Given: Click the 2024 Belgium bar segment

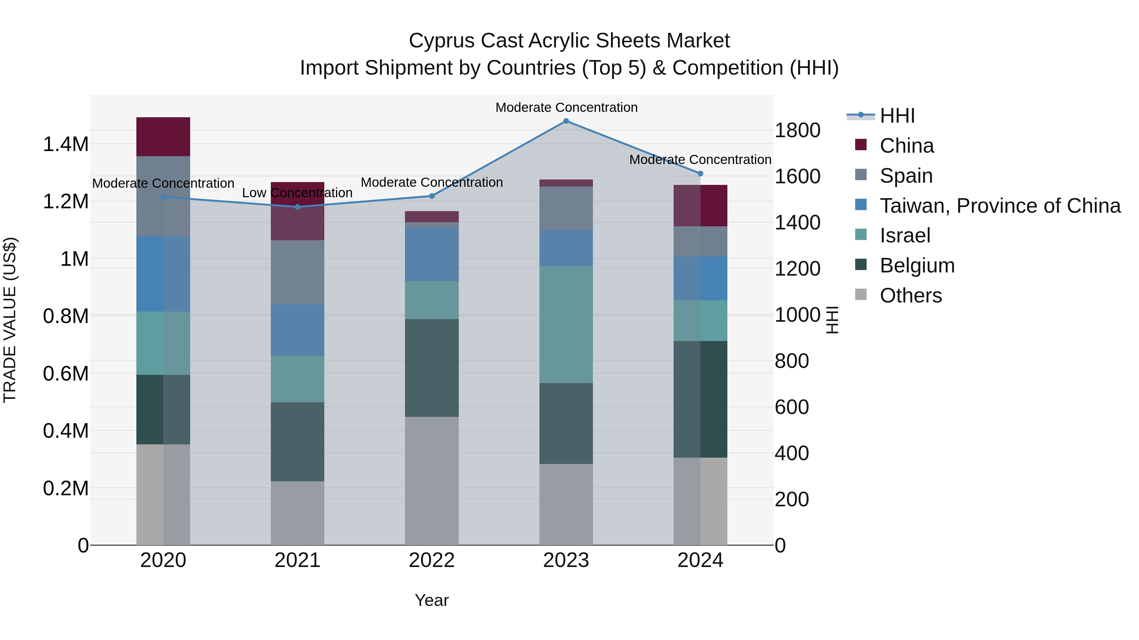Looking at the screenshot, I should [700, 399].
